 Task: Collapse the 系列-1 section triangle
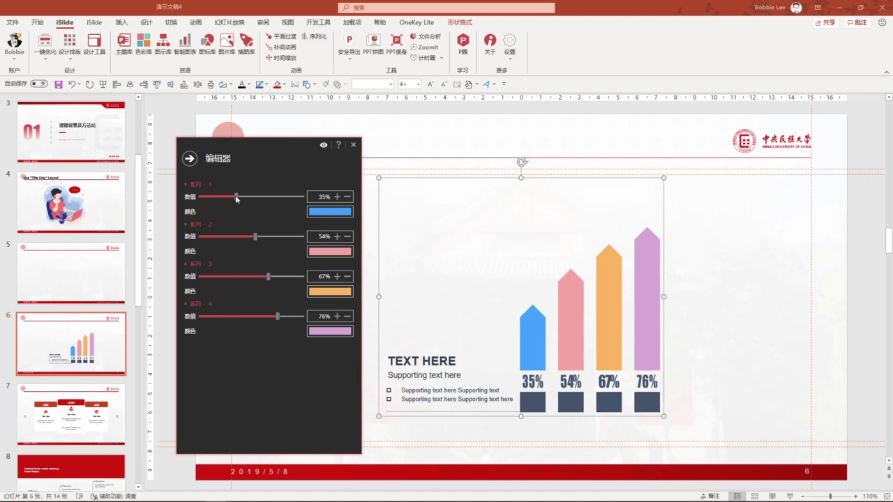(186, 185)
